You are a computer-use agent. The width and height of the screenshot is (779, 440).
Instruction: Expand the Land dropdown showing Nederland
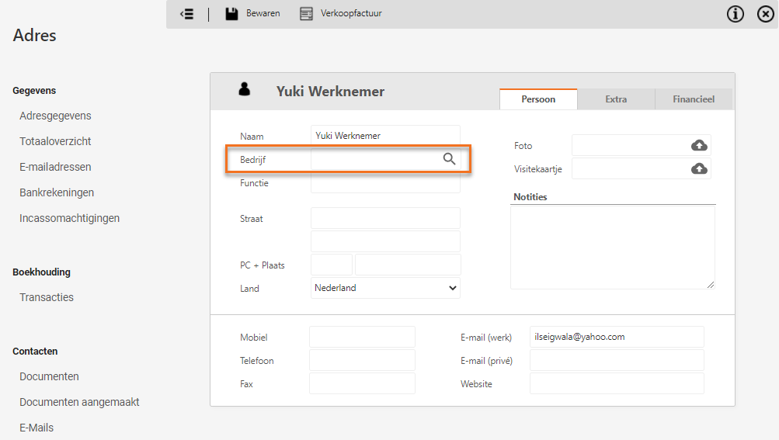click(x=385, y=288)
